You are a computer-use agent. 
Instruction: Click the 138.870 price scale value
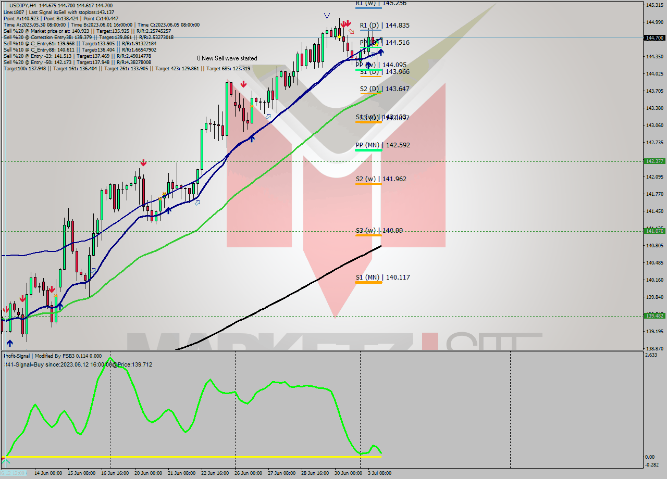(x=654, y=348)
